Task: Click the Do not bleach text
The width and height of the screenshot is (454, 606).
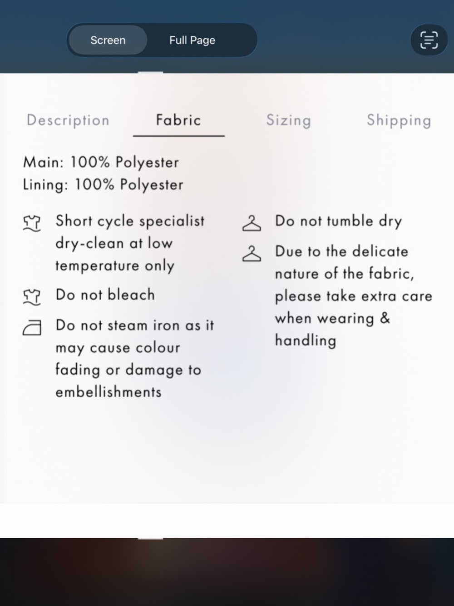Action: coord(105,295)
